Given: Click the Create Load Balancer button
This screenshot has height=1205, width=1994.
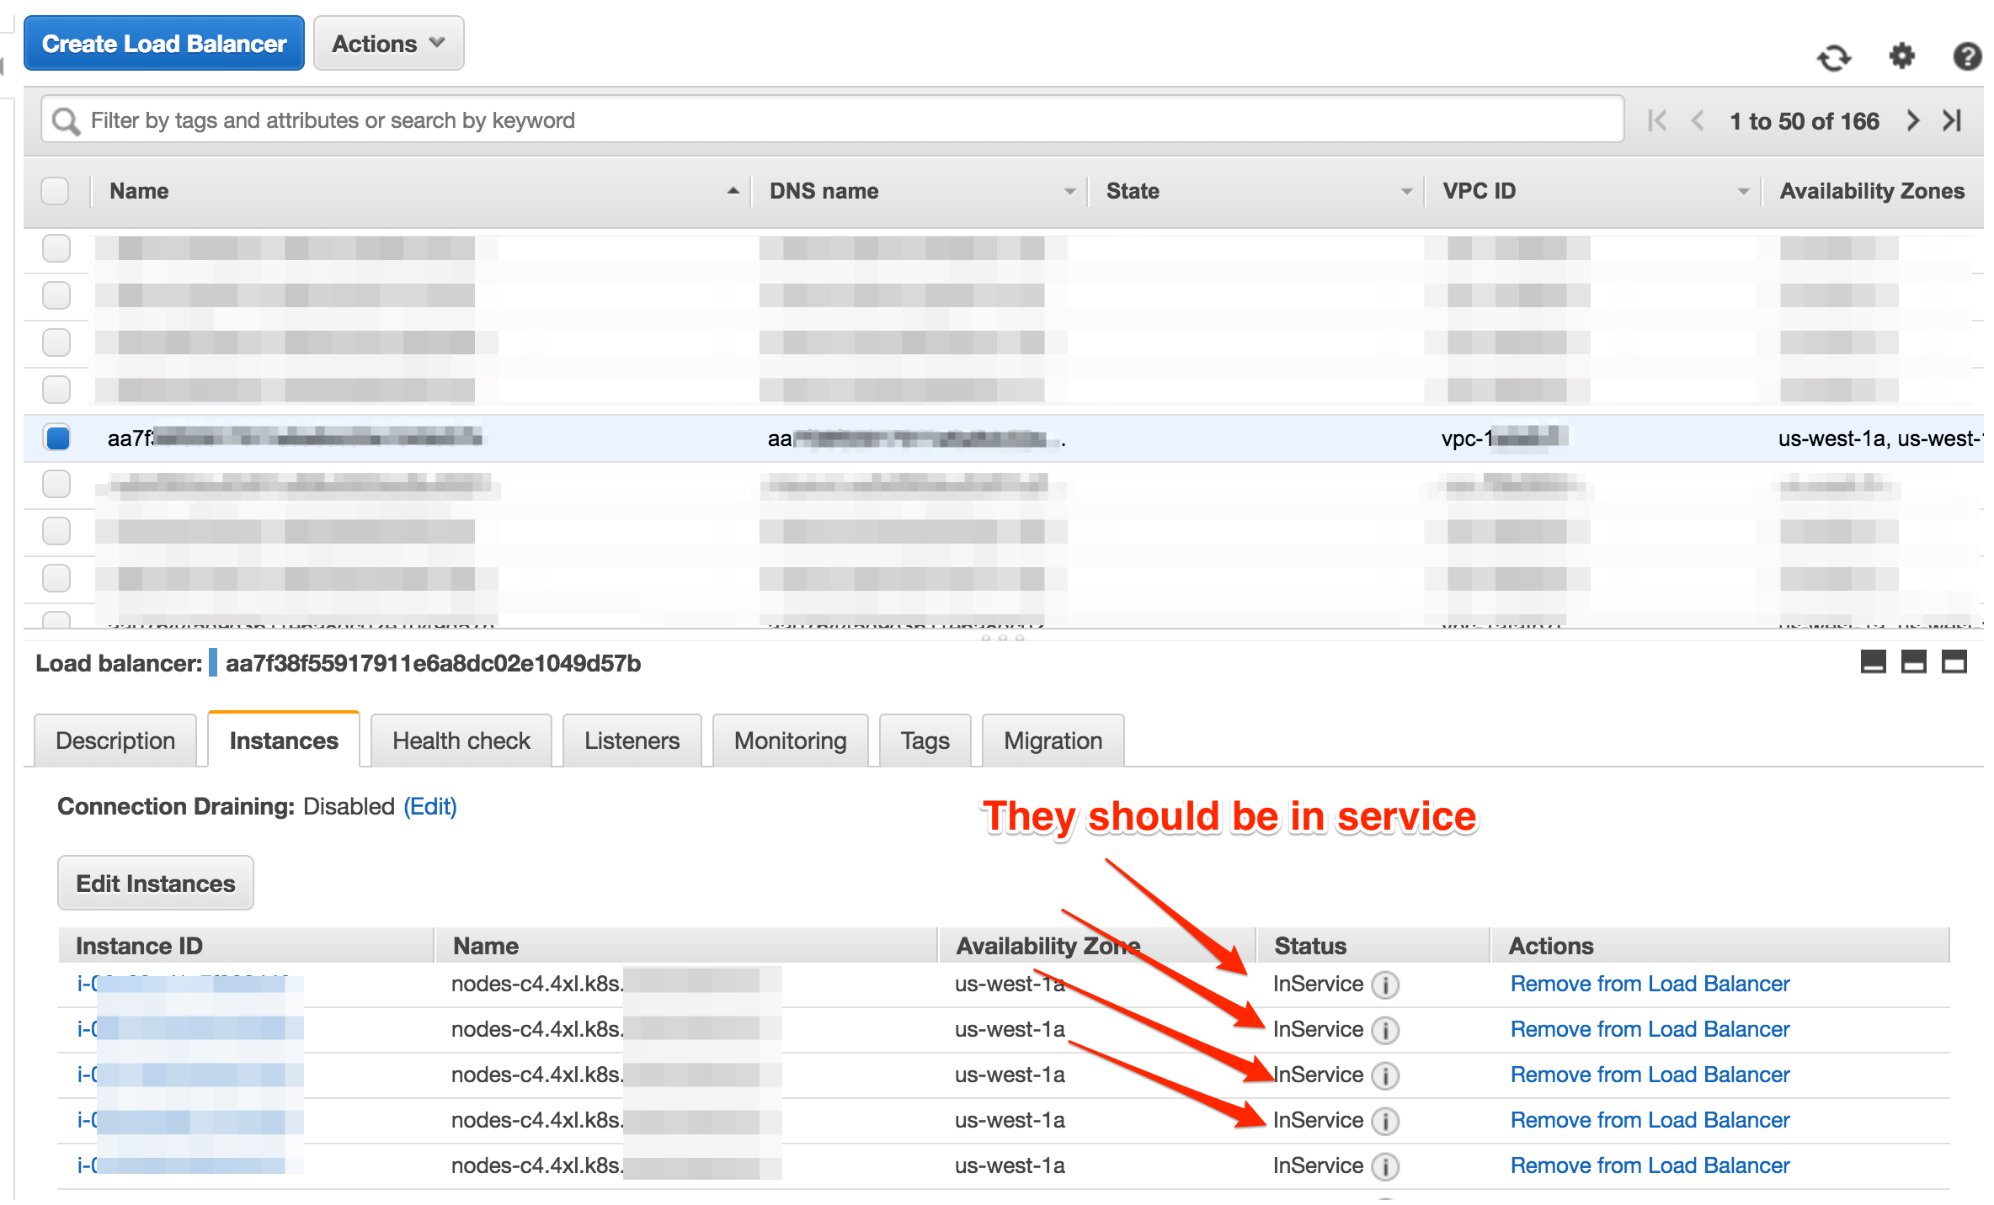Looking at the screenshot, I should [164, 44].
